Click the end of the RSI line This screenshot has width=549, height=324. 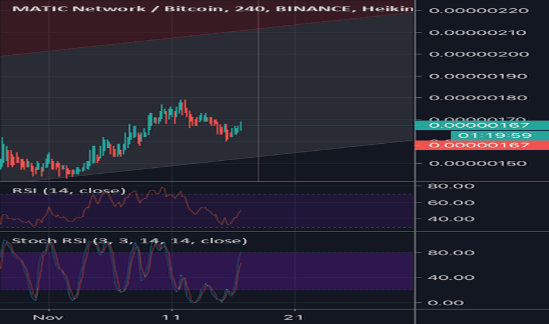tap(241, 210)
